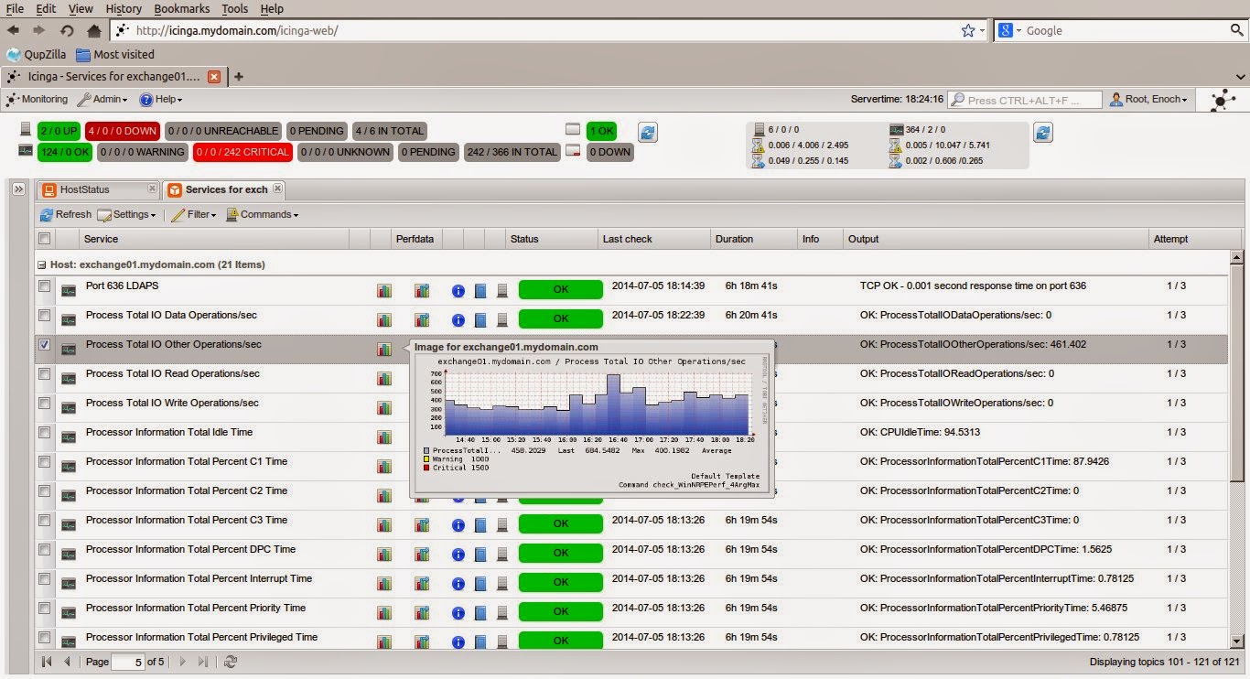Click graph icon for Process Total IO Other Operations/sec

384,350
